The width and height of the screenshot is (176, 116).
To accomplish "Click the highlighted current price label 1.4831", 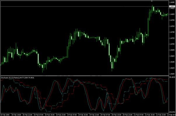I will [172, 7].
